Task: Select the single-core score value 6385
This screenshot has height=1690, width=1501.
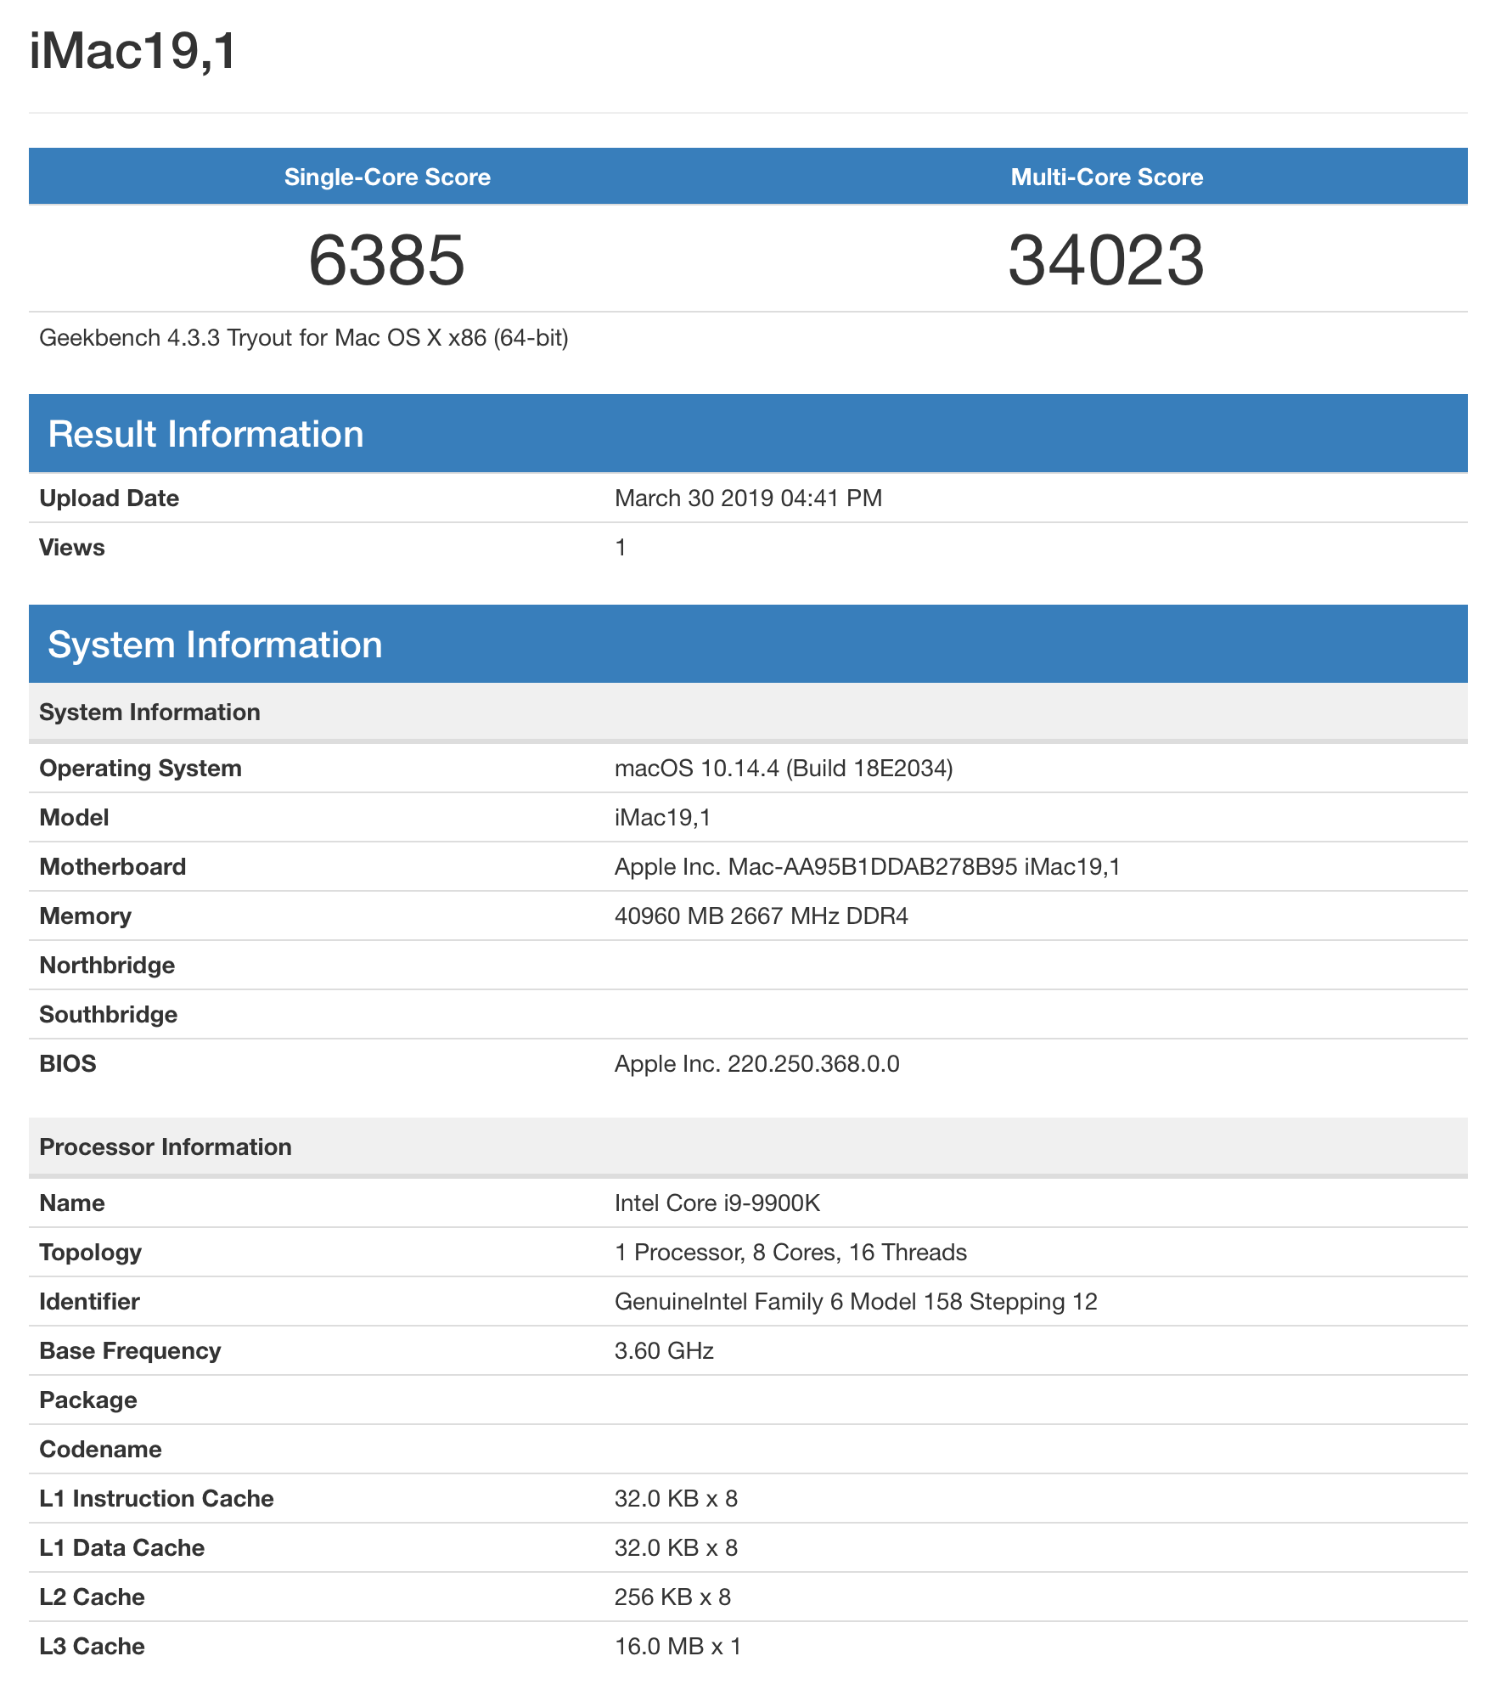Action: click(387, 260)
